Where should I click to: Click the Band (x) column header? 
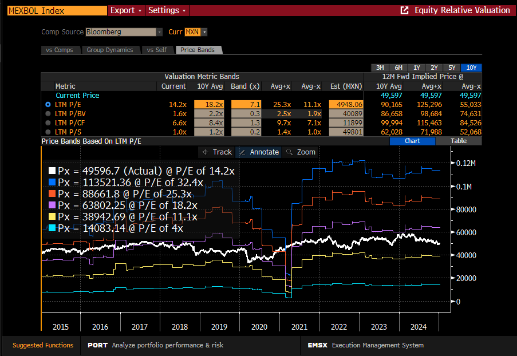tap(245, 86)
